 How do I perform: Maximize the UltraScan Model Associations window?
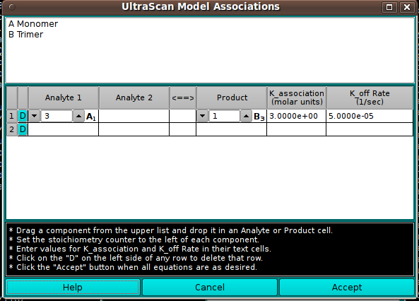(389, 7)
